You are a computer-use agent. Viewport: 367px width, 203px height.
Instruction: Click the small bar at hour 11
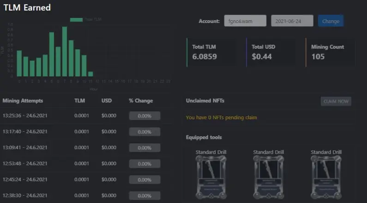[x=90, y=74]
